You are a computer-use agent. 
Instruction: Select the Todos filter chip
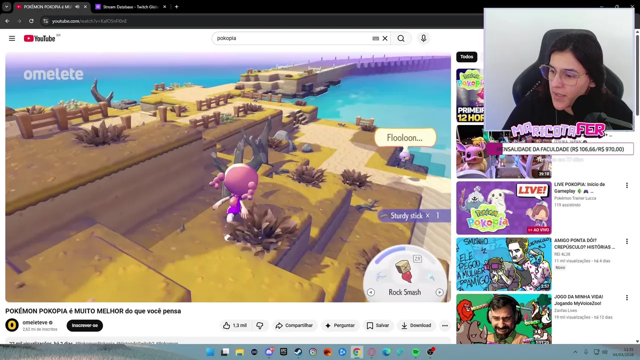tap(466, 56)
